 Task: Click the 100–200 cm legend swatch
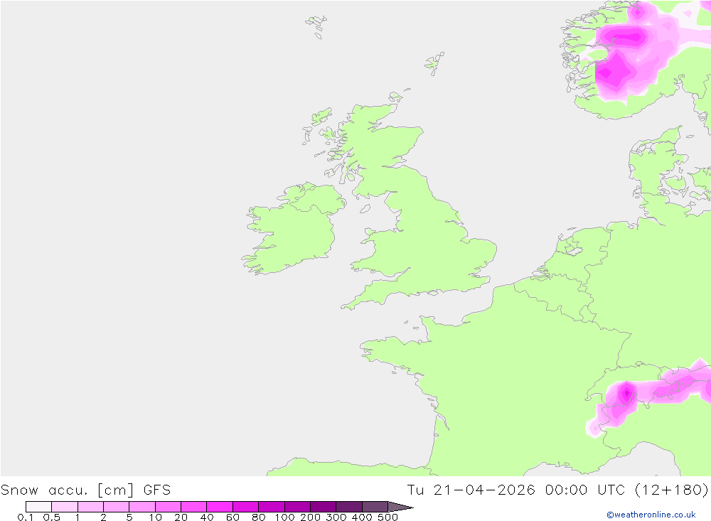[x=297, y=507]
